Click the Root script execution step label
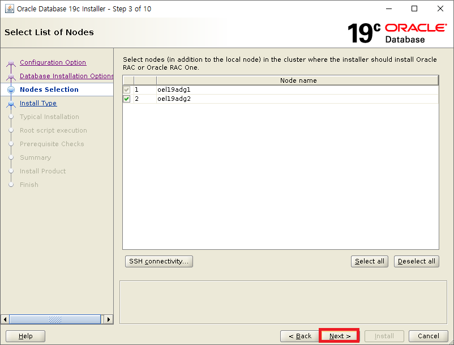 pyautogui.click(x=54, y=130)
